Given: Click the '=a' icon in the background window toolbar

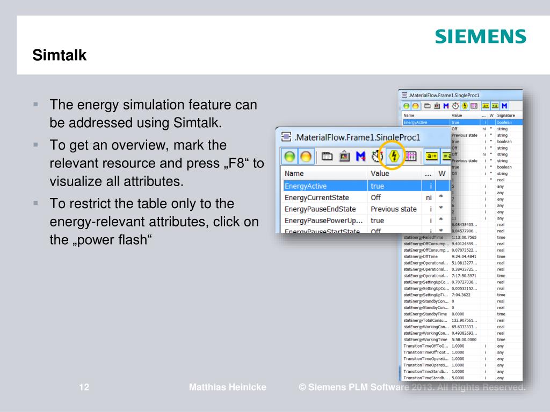Looking at the screenshot, I should click(495, 106).
